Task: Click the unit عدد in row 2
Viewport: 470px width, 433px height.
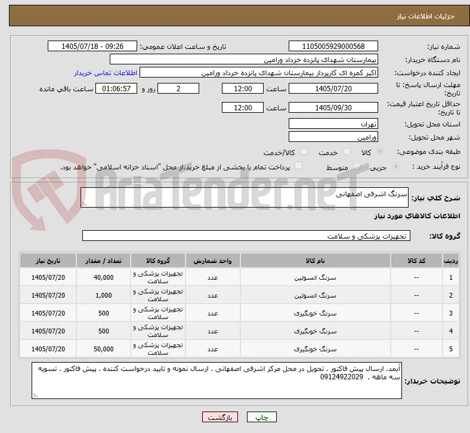Action: [212, 295]
